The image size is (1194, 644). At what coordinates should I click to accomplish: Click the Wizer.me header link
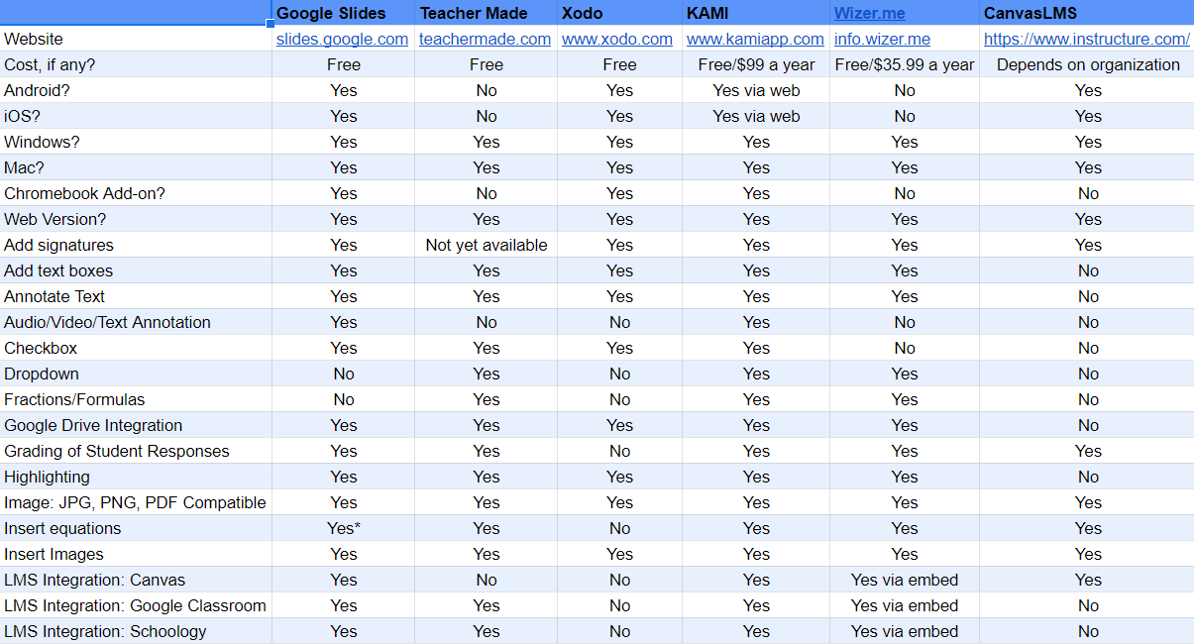click(x=870, y=13)
